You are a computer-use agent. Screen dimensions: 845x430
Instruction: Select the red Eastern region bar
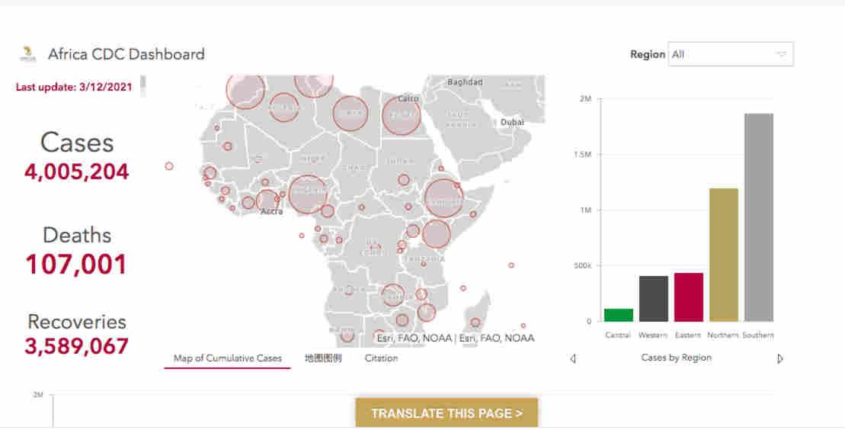click(688, 297)
